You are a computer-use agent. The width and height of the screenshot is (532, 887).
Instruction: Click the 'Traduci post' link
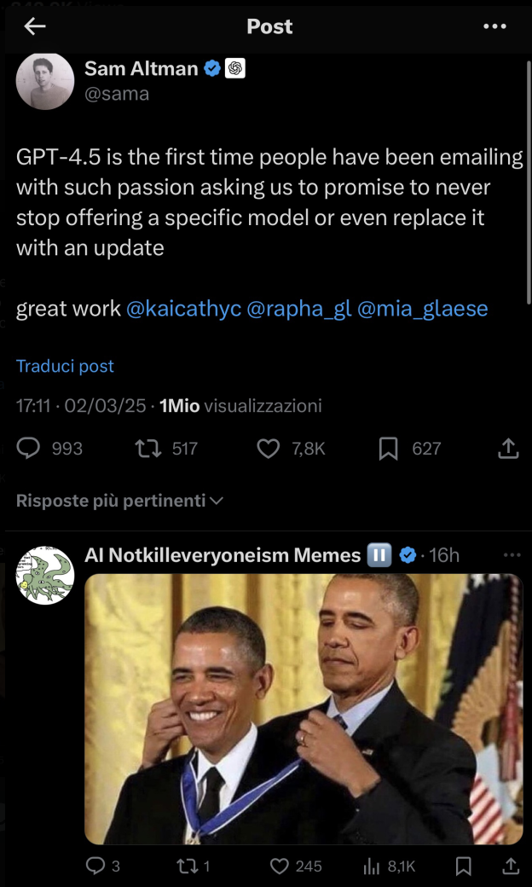tap(65, 366)
